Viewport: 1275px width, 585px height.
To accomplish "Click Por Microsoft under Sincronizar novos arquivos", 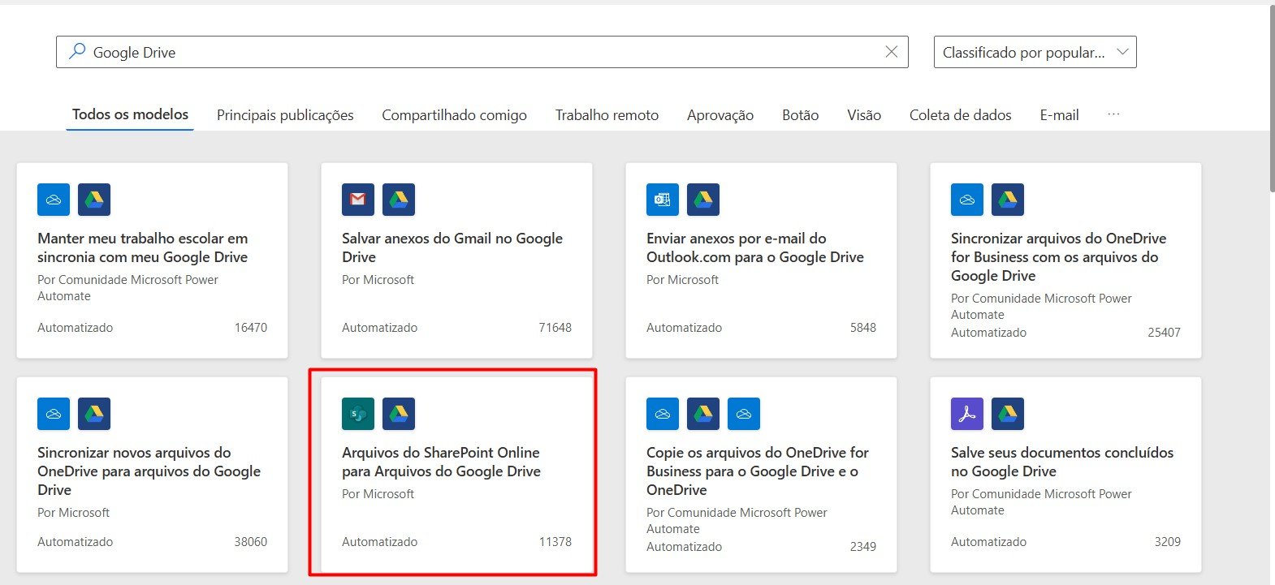I will [x=73, y=513].
